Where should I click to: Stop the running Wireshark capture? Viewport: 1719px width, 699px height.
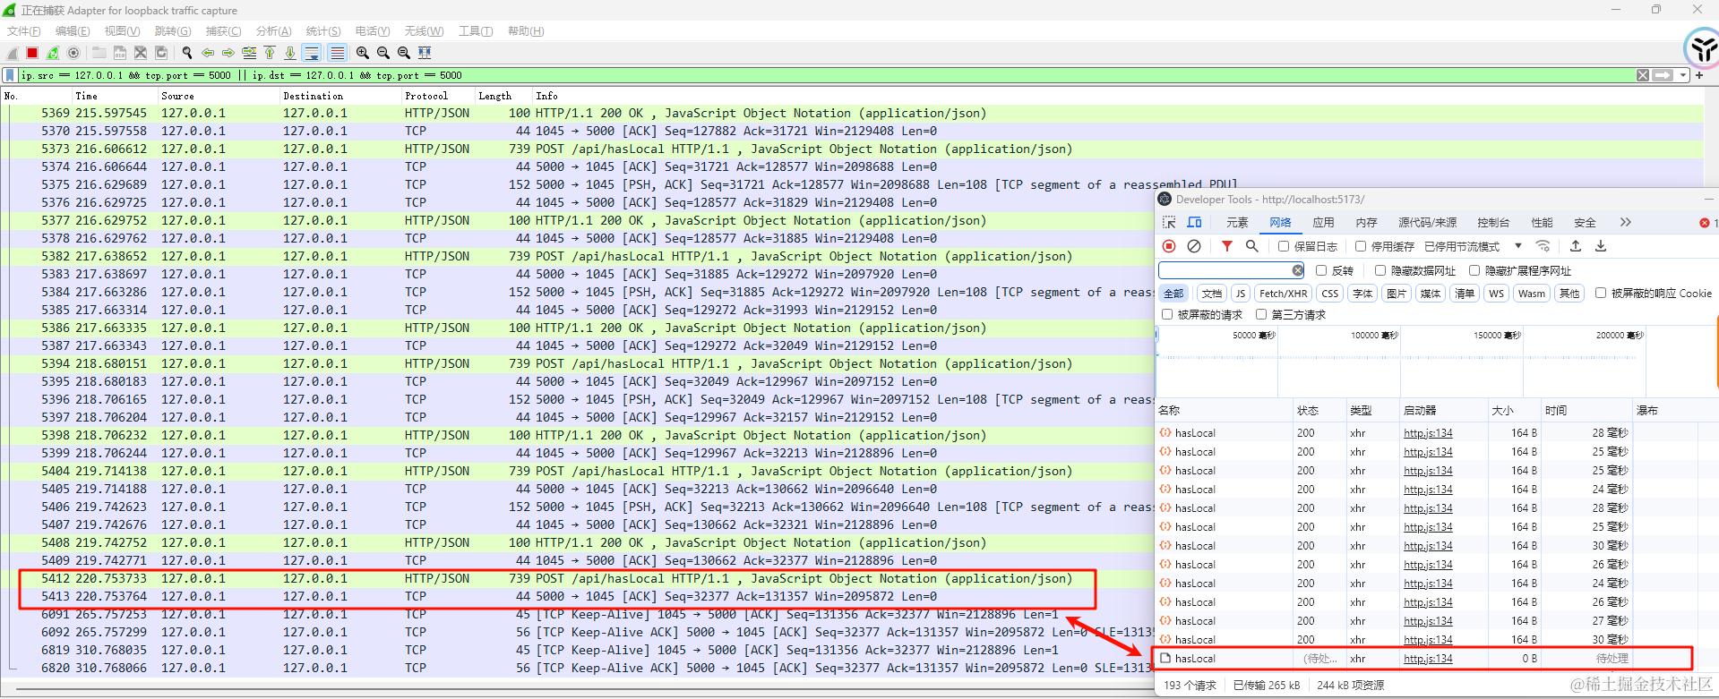pyautogui.click(x=32, y=53)
